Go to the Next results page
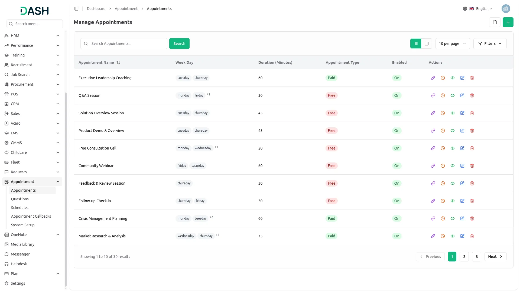 click(x=495, y=257)
